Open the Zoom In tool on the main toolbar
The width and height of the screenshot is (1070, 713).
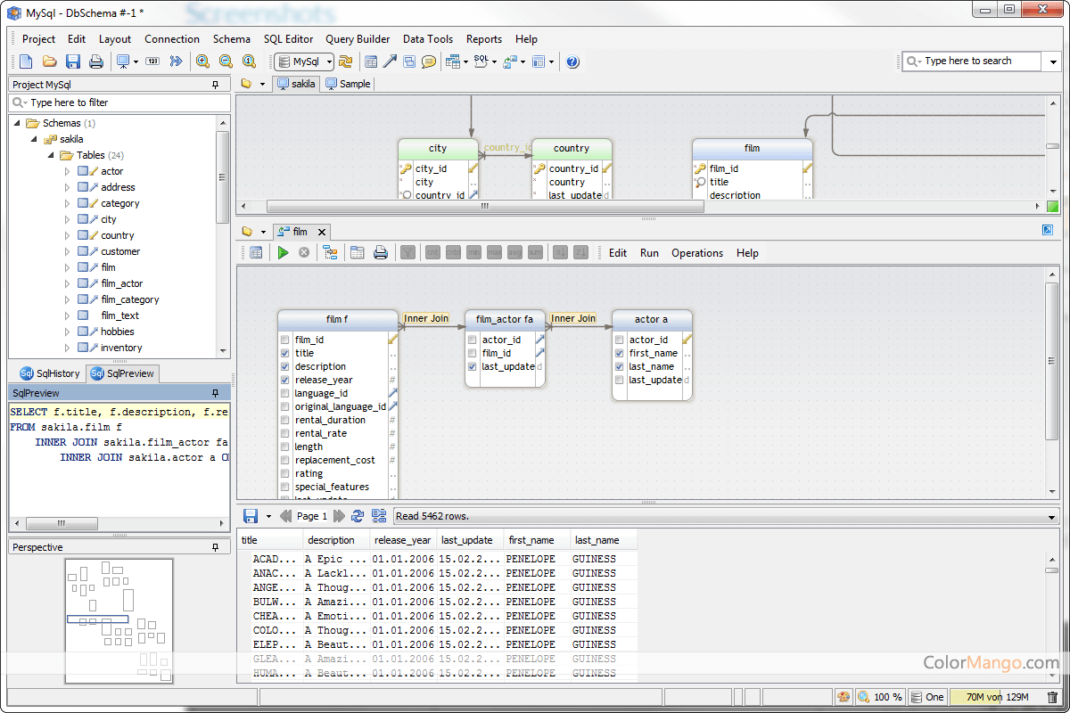(x=202, y=61)
